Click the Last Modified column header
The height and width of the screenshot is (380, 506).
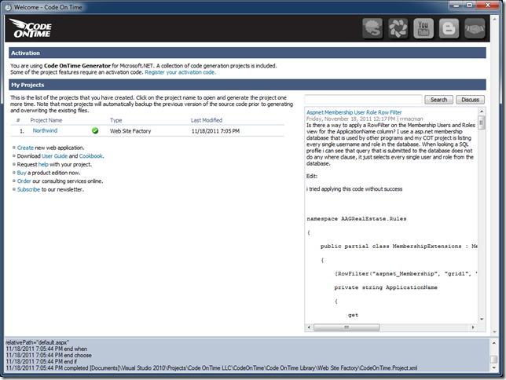pos(207,120)
